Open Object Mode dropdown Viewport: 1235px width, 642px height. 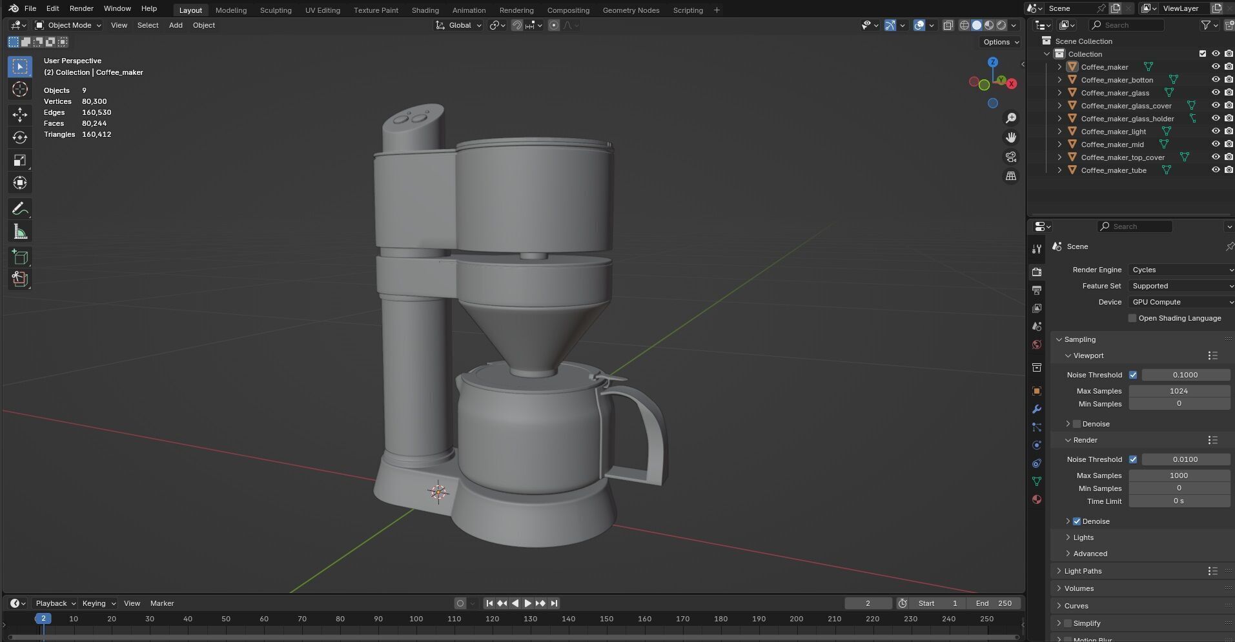(68, 25)
